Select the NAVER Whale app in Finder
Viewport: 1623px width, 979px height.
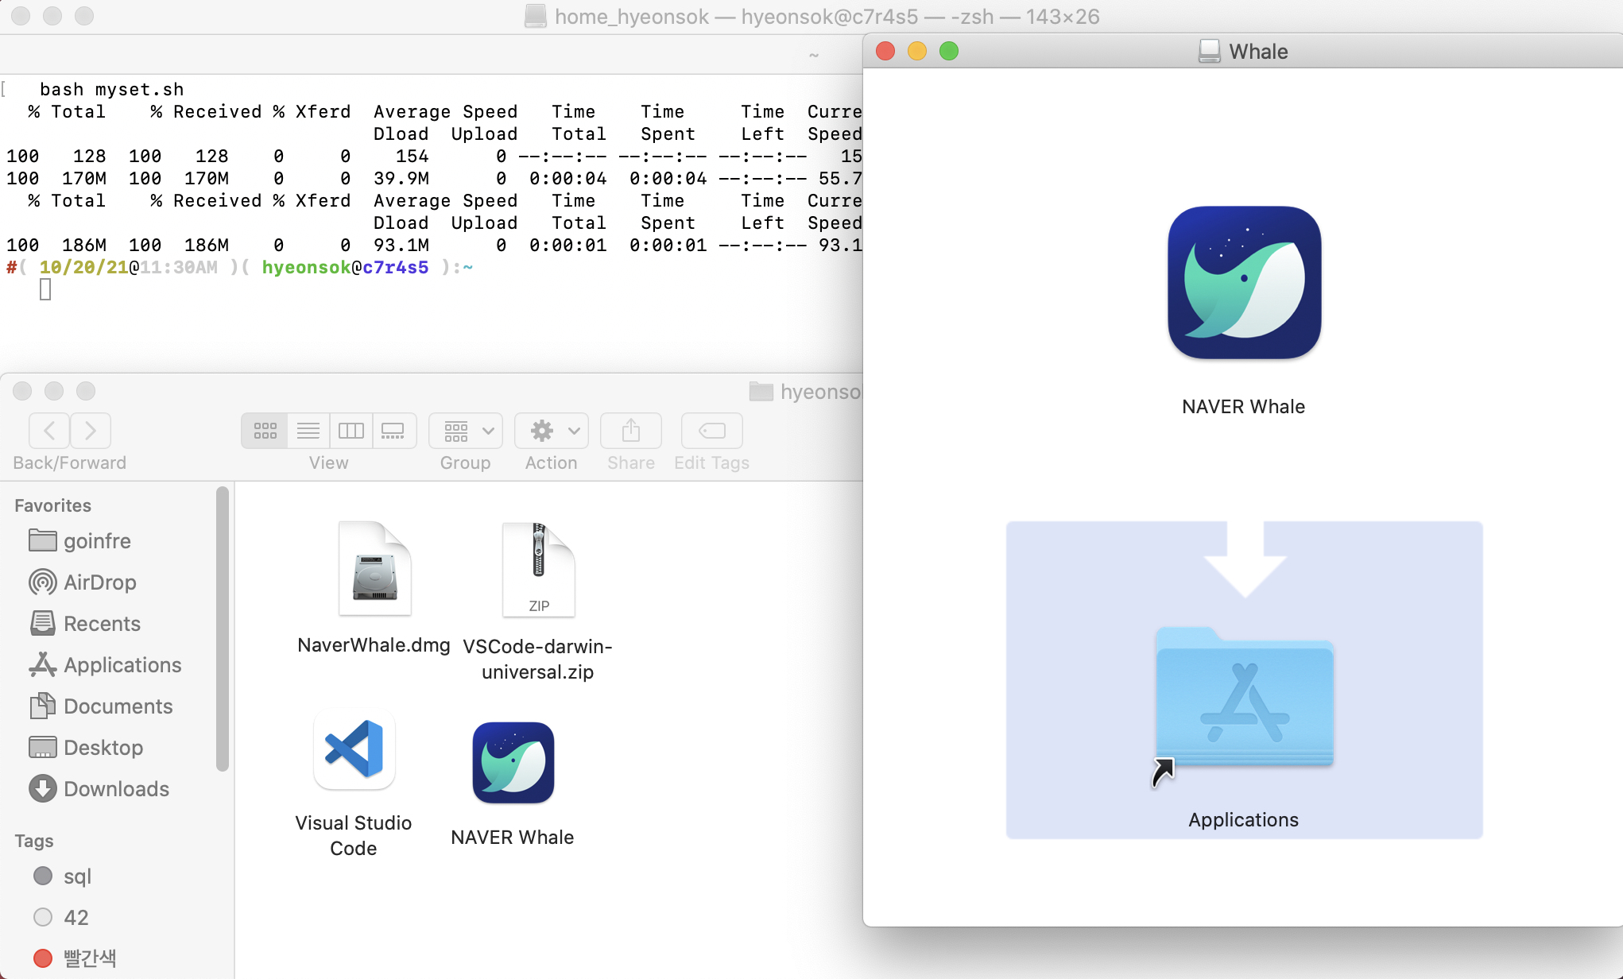click(x=513, y=763)
